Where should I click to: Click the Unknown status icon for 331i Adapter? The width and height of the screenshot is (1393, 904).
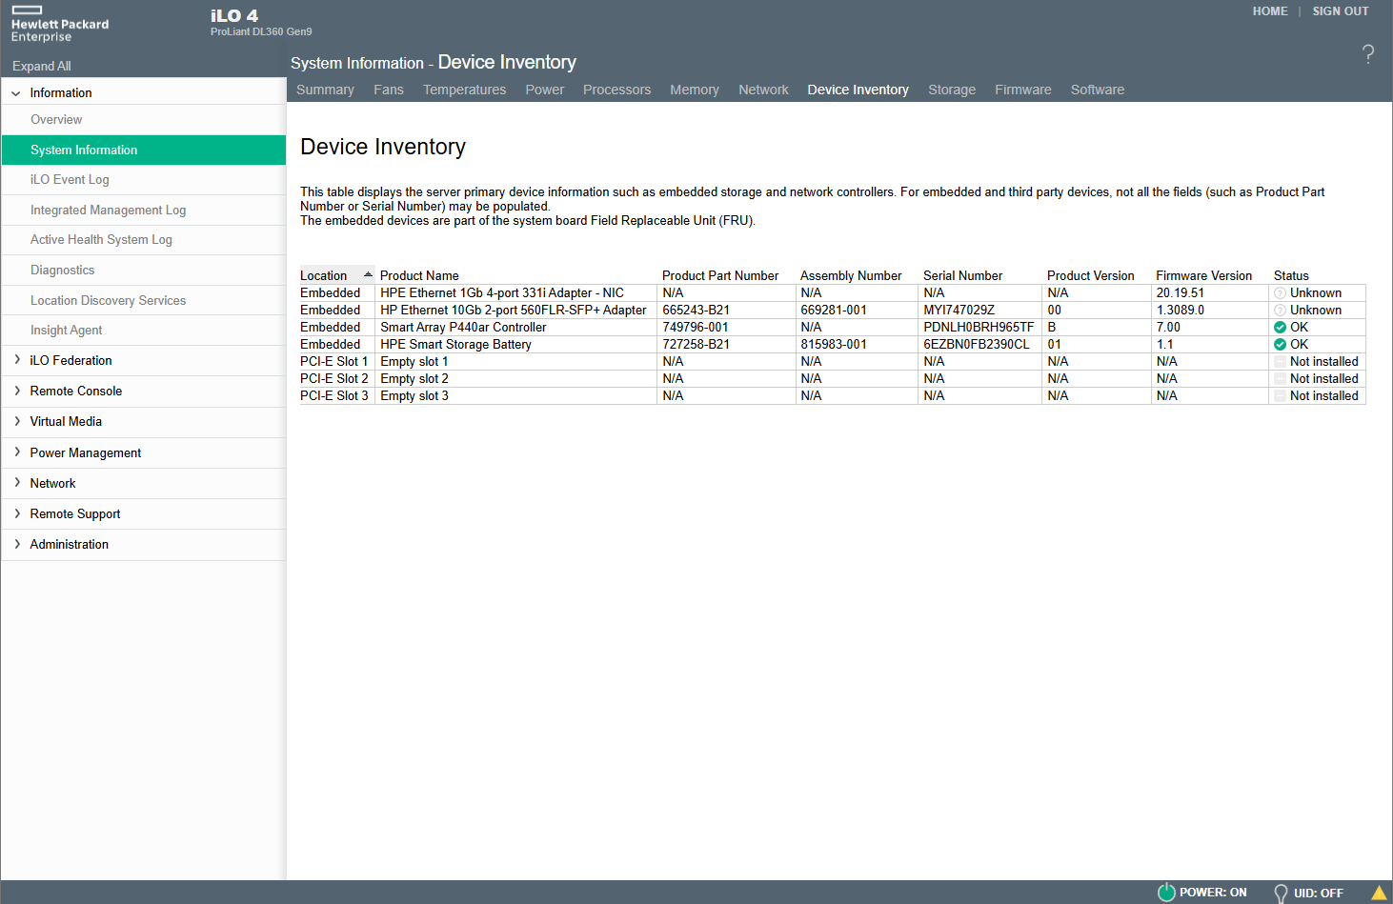(x=1280, y=293)
